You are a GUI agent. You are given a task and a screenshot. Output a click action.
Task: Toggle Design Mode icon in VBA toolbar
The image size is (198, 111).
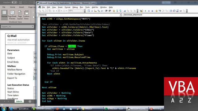point(141,11)
